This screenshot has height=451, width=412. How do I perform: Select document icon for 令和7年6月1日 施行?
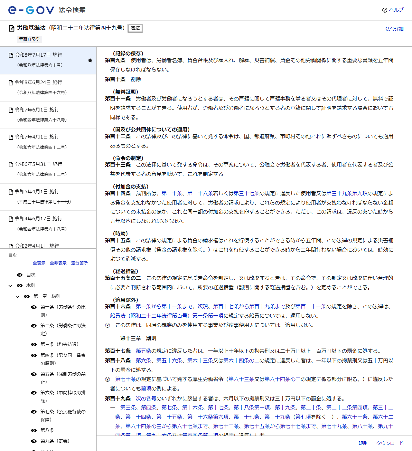(x=11, y=110)
